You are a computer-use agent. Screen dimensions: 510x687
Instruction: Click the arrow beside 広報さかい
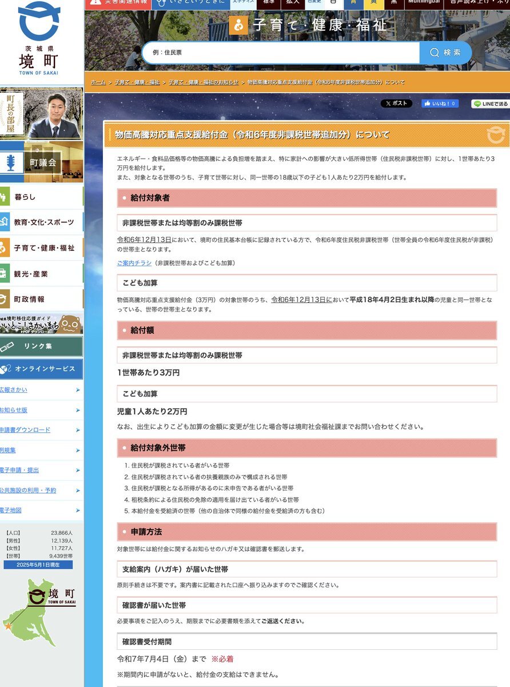[78, 390]
